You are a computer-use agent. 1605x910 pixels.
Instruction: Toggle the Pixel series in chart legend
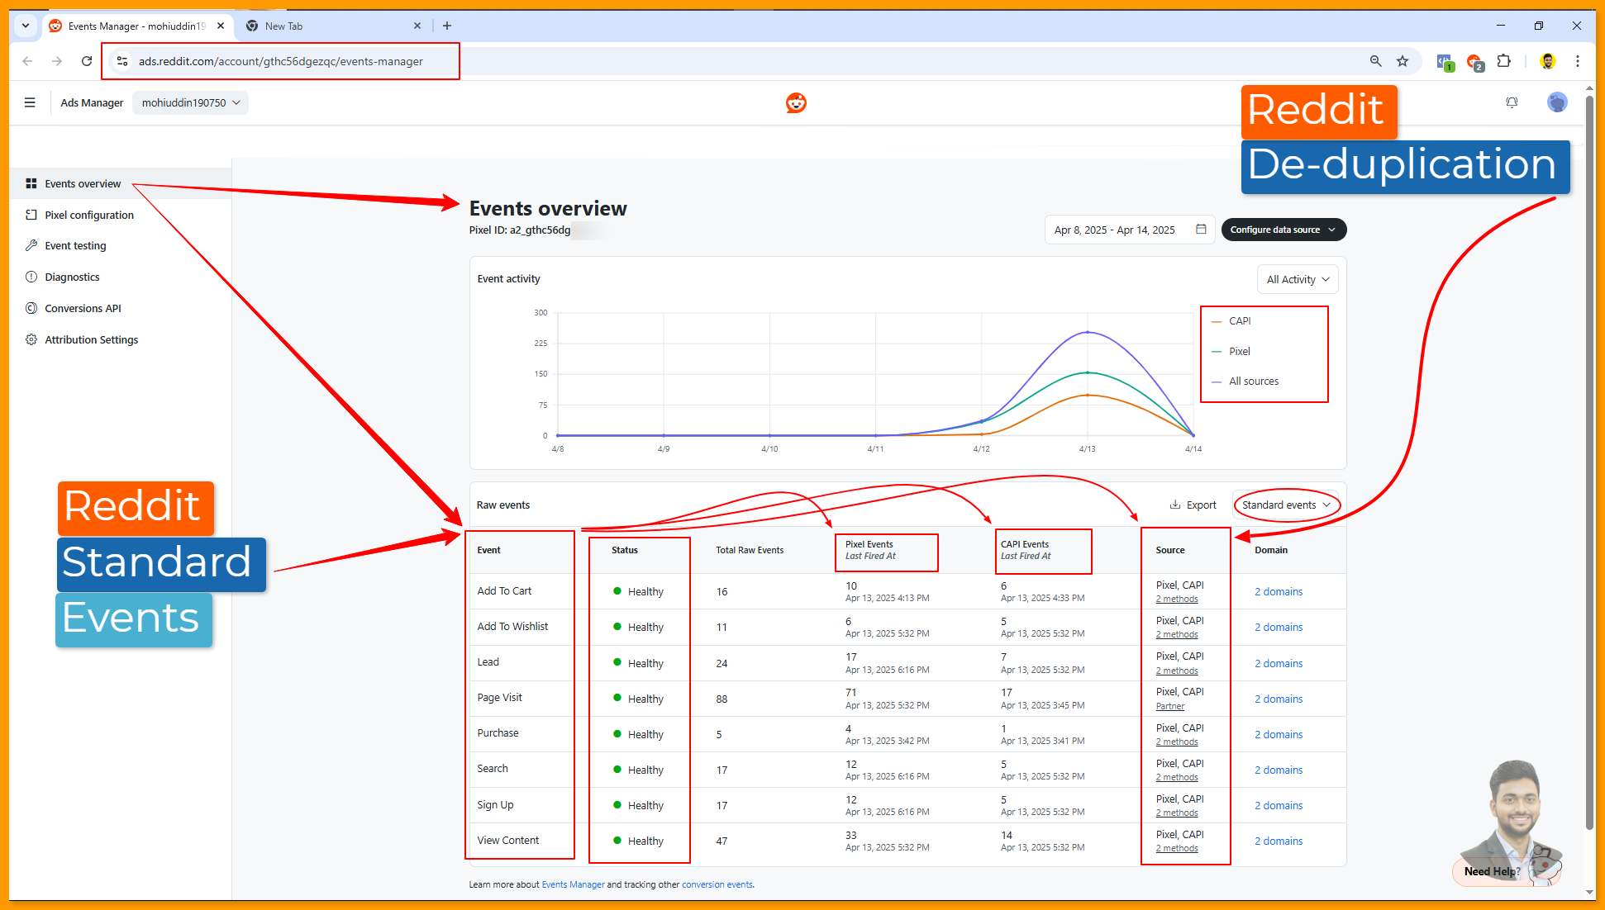click(1239, 352)
